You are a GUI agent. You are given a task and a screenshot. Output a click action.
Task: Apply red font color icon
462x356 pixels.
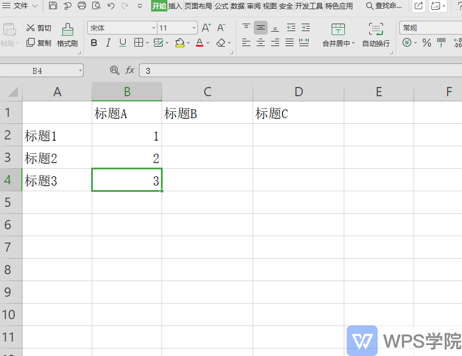pos(200,43)
